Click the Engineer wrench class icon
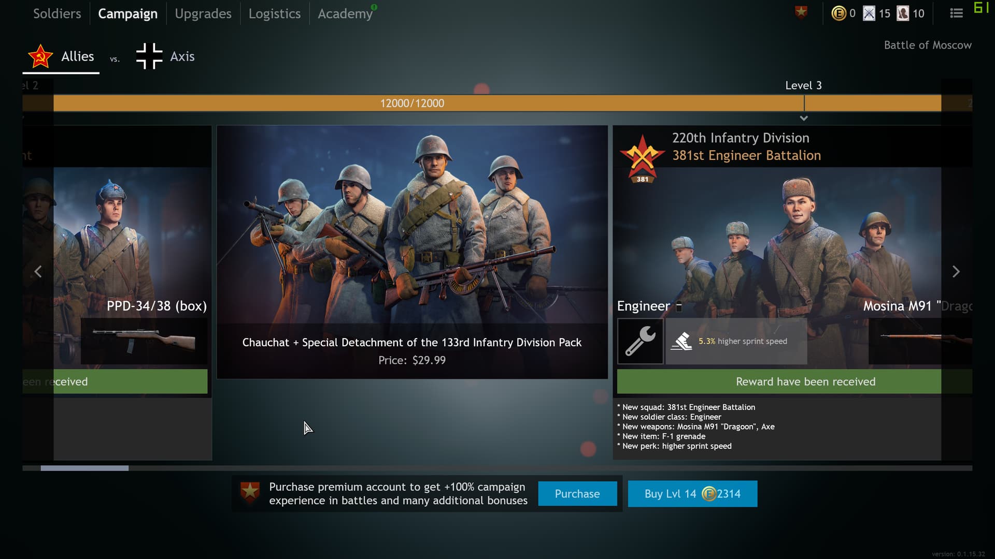The image size is (995, 559). point(640,341)
